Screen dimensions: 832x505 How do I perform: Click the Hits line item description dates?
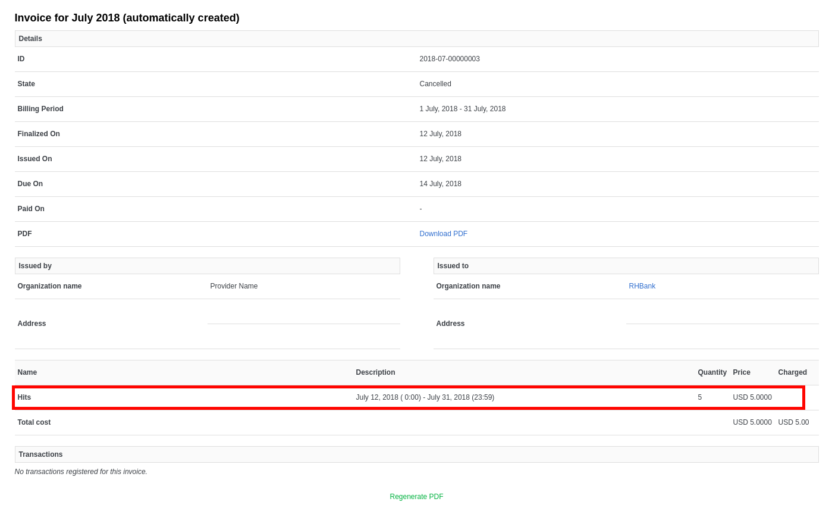point(425,397)
